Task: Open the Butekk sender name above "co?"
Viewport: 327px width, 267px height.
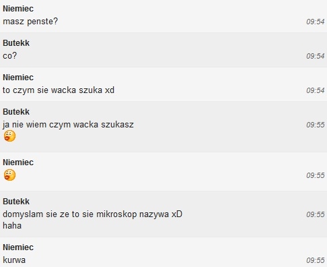Action: (x=16, y=43)
